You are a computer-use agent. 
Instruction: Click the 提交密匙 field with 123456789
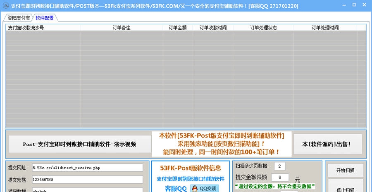click(x=87, y=180)
